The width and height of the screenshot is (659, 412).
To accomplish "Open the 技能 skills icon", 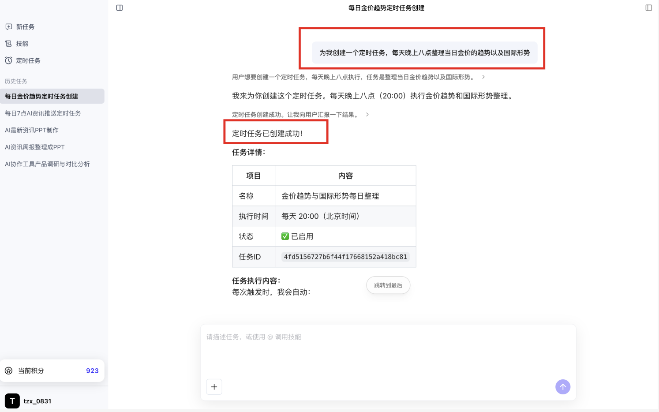I will (9, 44).
